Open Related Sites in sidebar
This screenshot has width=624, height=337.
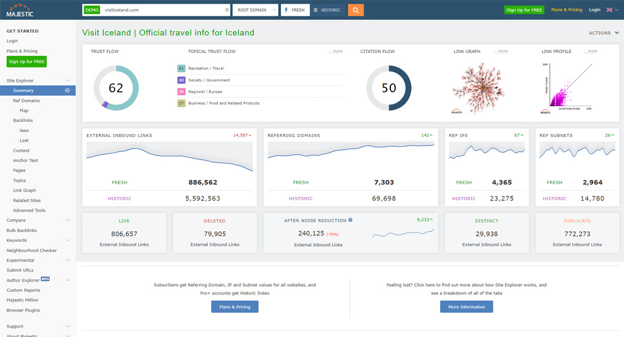tap(27, 200)
